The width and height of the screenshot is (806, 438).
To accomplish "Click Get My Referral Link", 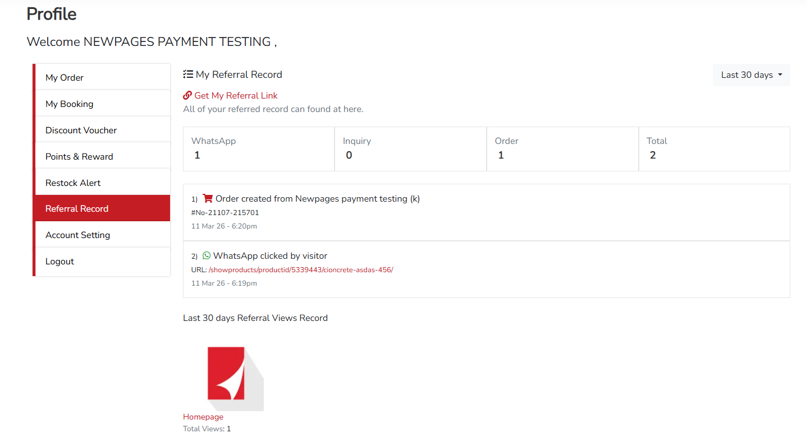I will click(236, 96).
